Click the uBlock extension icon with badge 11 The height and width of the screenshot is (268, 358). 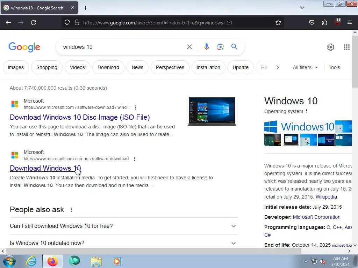coord(337,22)
